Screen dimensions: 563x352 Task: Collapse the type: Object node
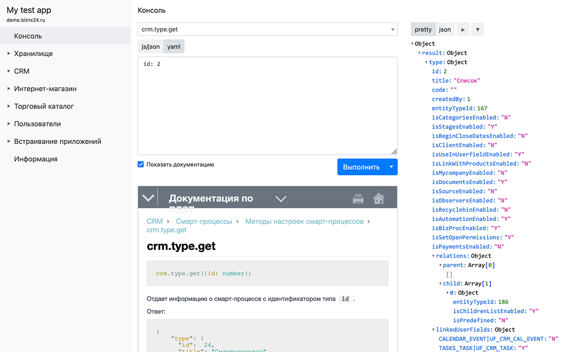(426, 62)
